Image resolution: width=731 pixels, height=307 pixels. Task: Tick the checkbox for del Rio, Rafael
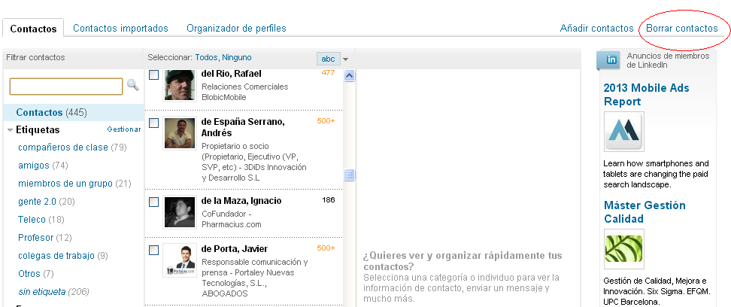pyautogui.click(x=154, y=74)
